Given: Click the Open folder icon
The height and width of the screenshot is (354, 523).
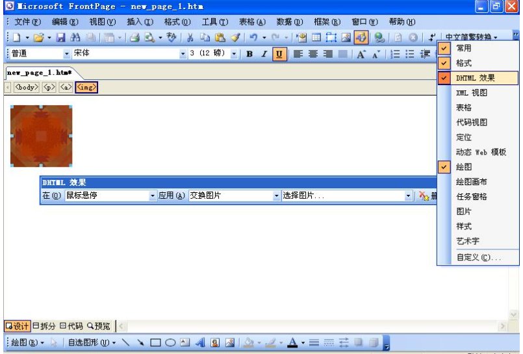Looking at the screenshot, I should (39, 37).
